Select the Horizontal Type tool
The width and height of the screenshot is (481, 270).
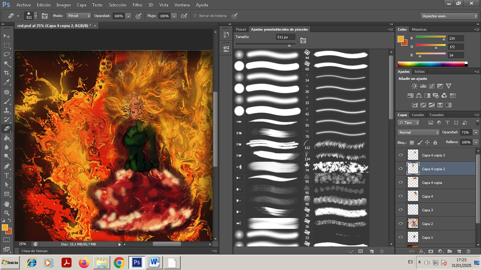tap(7, 175)
